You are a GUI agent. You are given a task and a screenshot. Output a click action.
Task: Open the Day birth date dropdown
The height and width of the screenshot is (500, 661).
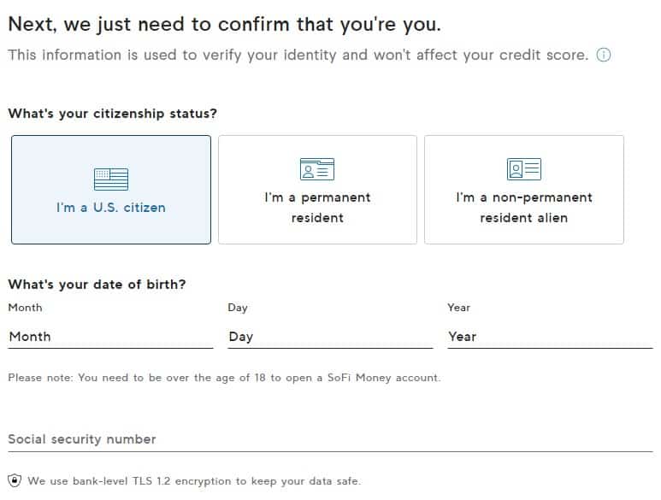click(x=330, y=337)
